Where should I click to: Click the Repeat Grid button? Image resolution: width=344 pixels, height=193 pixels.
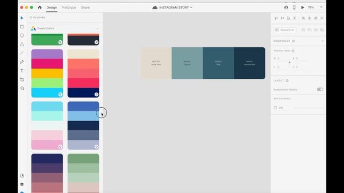pyautogui.click(x=285, y=30)
